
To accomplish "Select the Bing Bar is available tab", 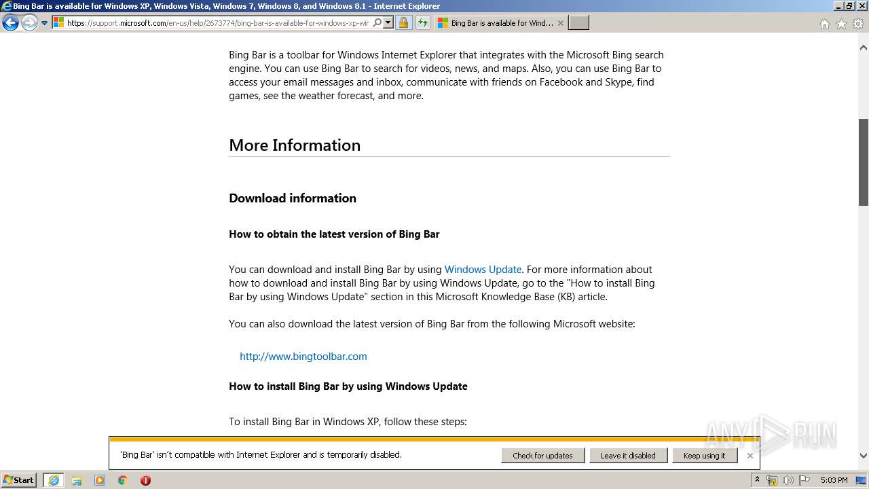I will [x=500, y=23].
